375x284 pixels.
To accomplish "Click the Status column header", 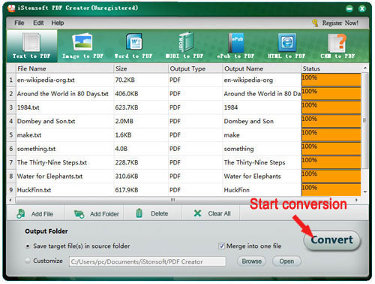I will tap(331, 68).
